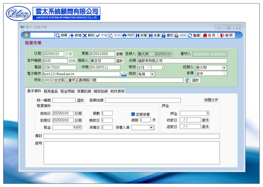Click the 單號 R250110001 field
This screenshot has width=263, height=187.
(102, 54)
